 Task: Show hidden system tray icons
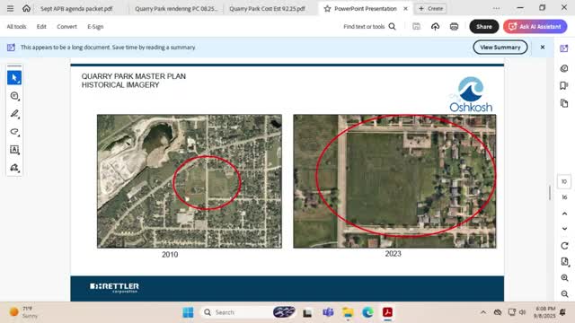click(483, 312)
